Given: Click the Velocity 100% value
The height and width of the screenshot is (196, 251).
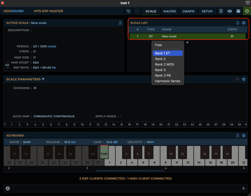Looking at the screenshot, I should 150,142.
